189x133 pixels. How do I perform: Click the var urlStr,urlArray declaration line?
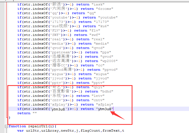coord(71,131)
